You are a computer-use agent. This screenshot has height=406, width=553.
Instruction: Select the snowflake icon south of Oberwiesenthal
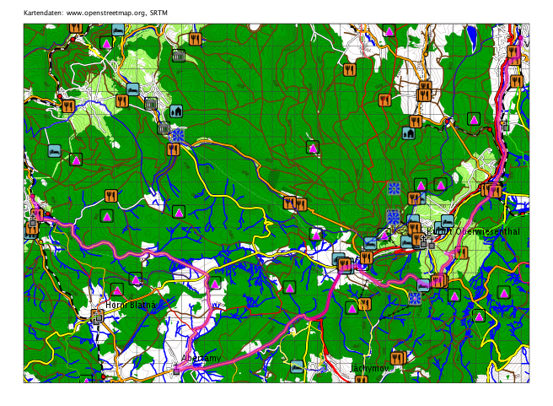pyautogui.click(x=415, y=298)
